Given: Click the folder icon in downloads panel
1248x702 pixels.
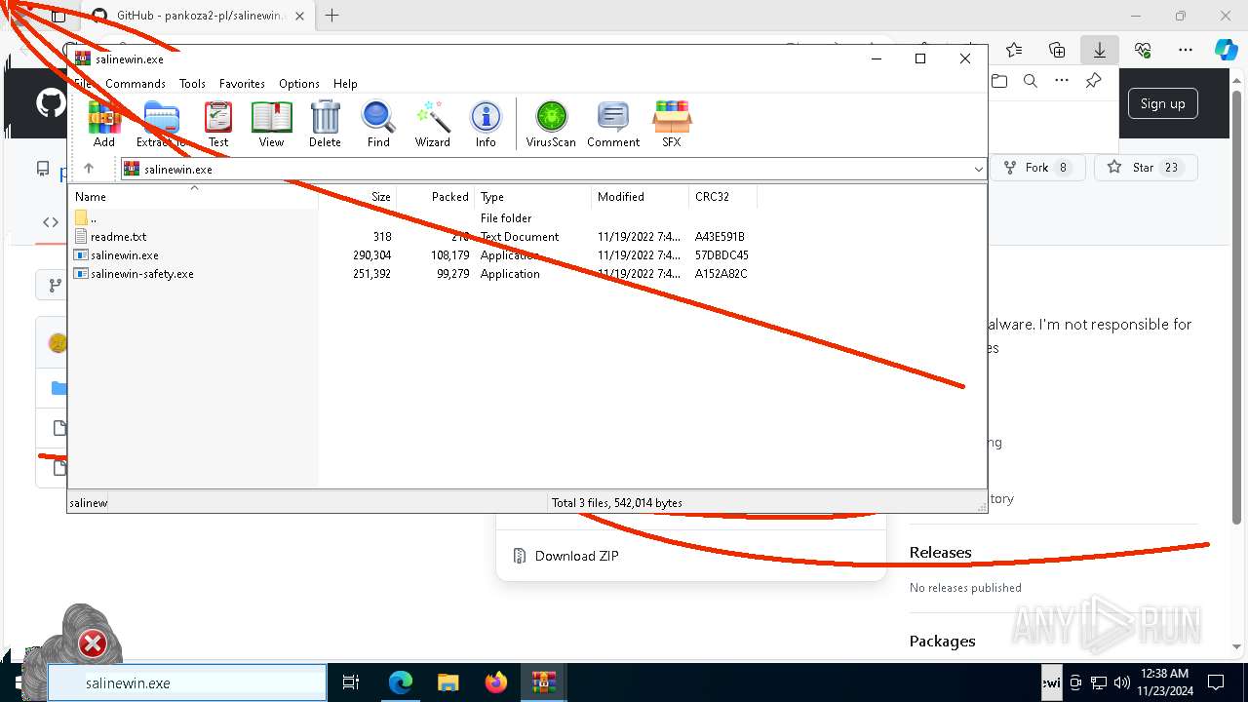Looking at the screenshot, I should pyautogui.click(x=998, y=81).
